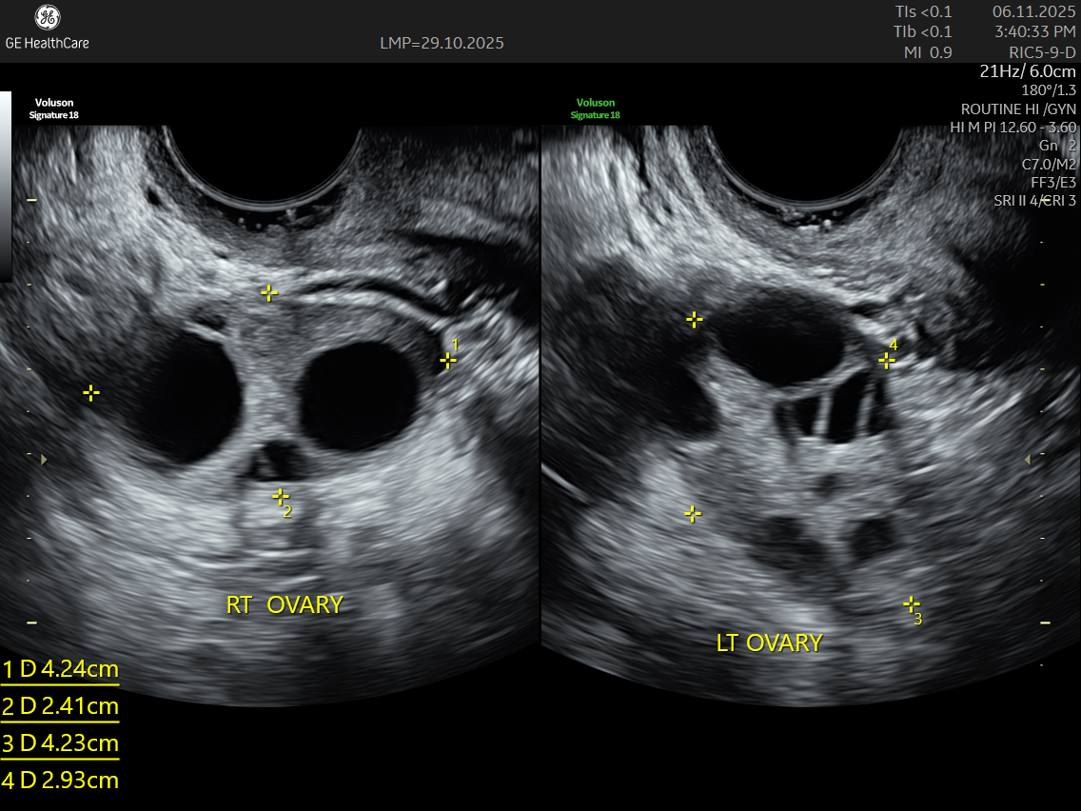
Task: Select the 1 D 4.24cm measurement result
Action: pyautogui.click(x=61, y=669)
